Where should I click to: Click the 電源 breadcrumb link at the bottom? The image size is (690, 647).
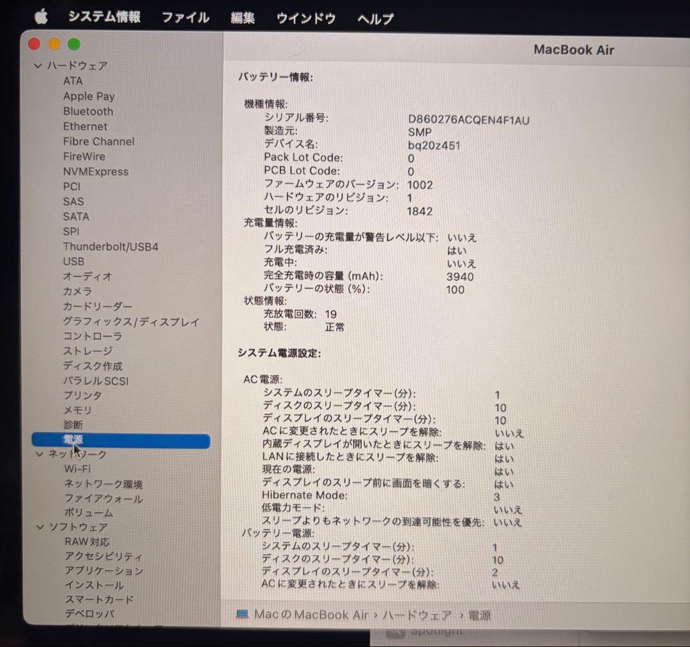point(479,614)
